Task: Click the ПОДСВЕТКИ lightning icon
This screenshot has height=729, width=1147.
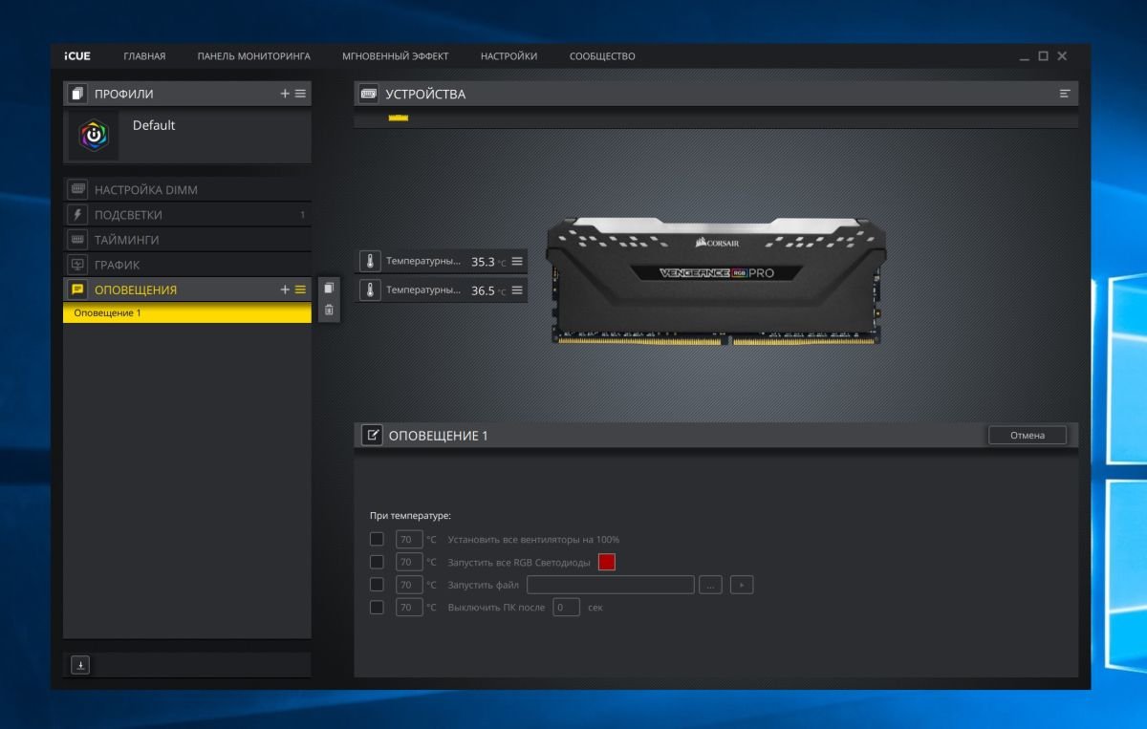Action: tap(77, 214)
